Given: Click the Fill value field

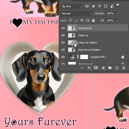Looking at the screenshot, I should pyautogui.click(x=110, y=21).
